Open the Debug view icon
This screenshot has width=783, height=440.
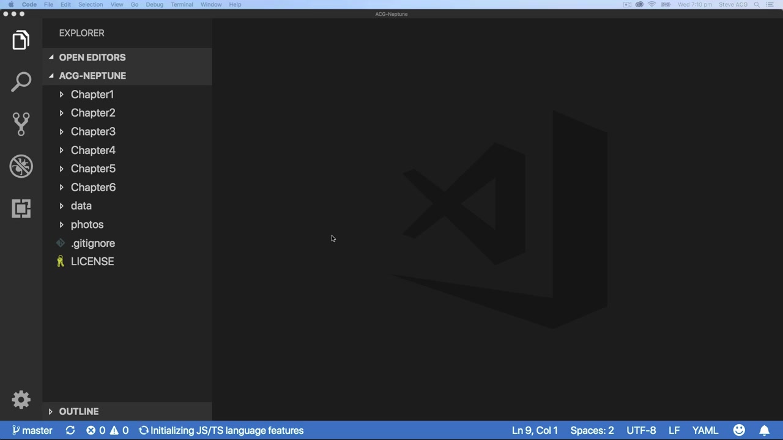pyautogui.click(x=21, y=166)
